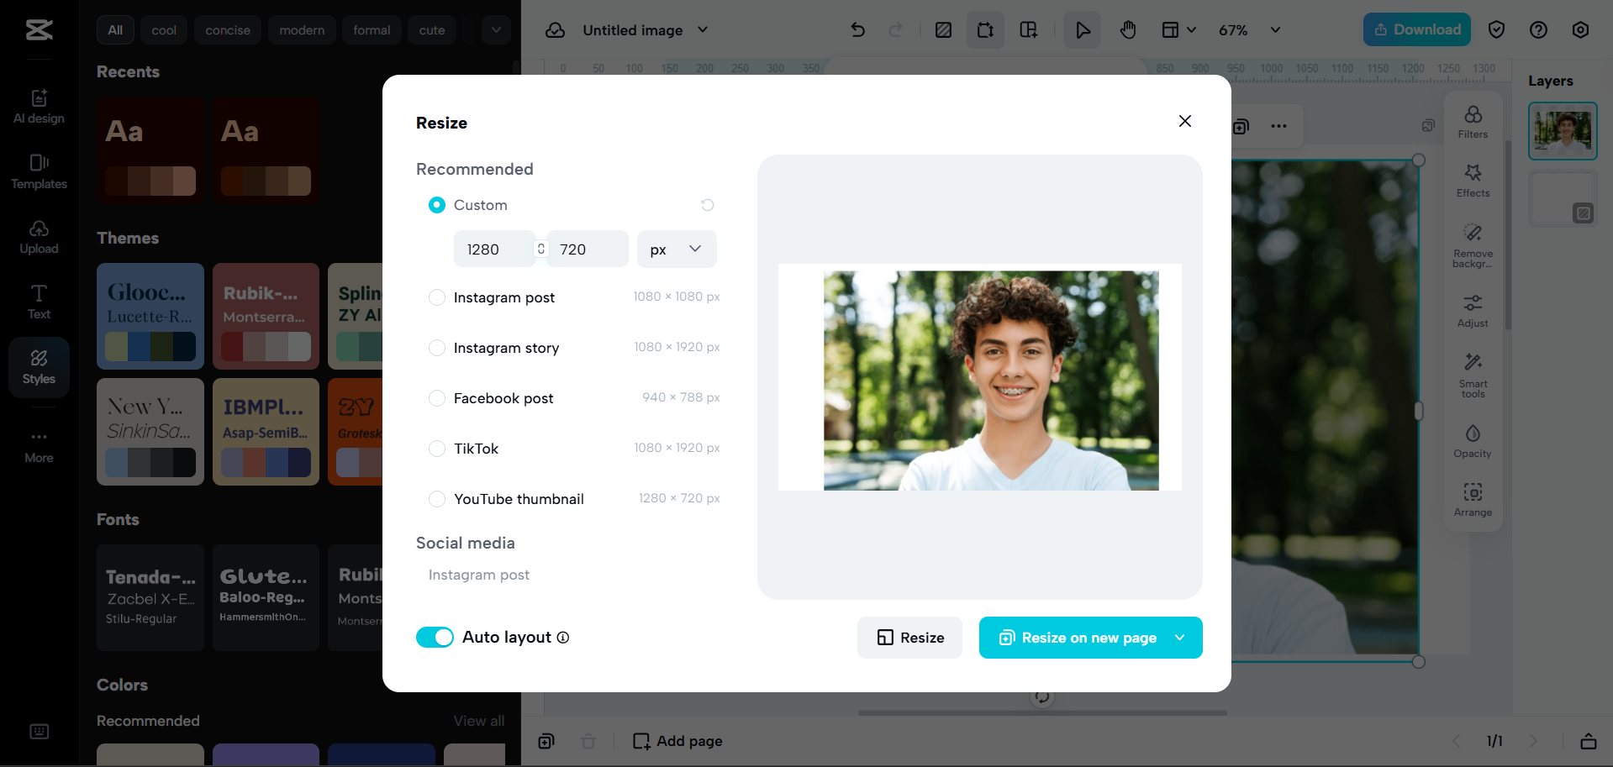
Task: Toggle Auto layout switch
Action: (x=435, y=638)
